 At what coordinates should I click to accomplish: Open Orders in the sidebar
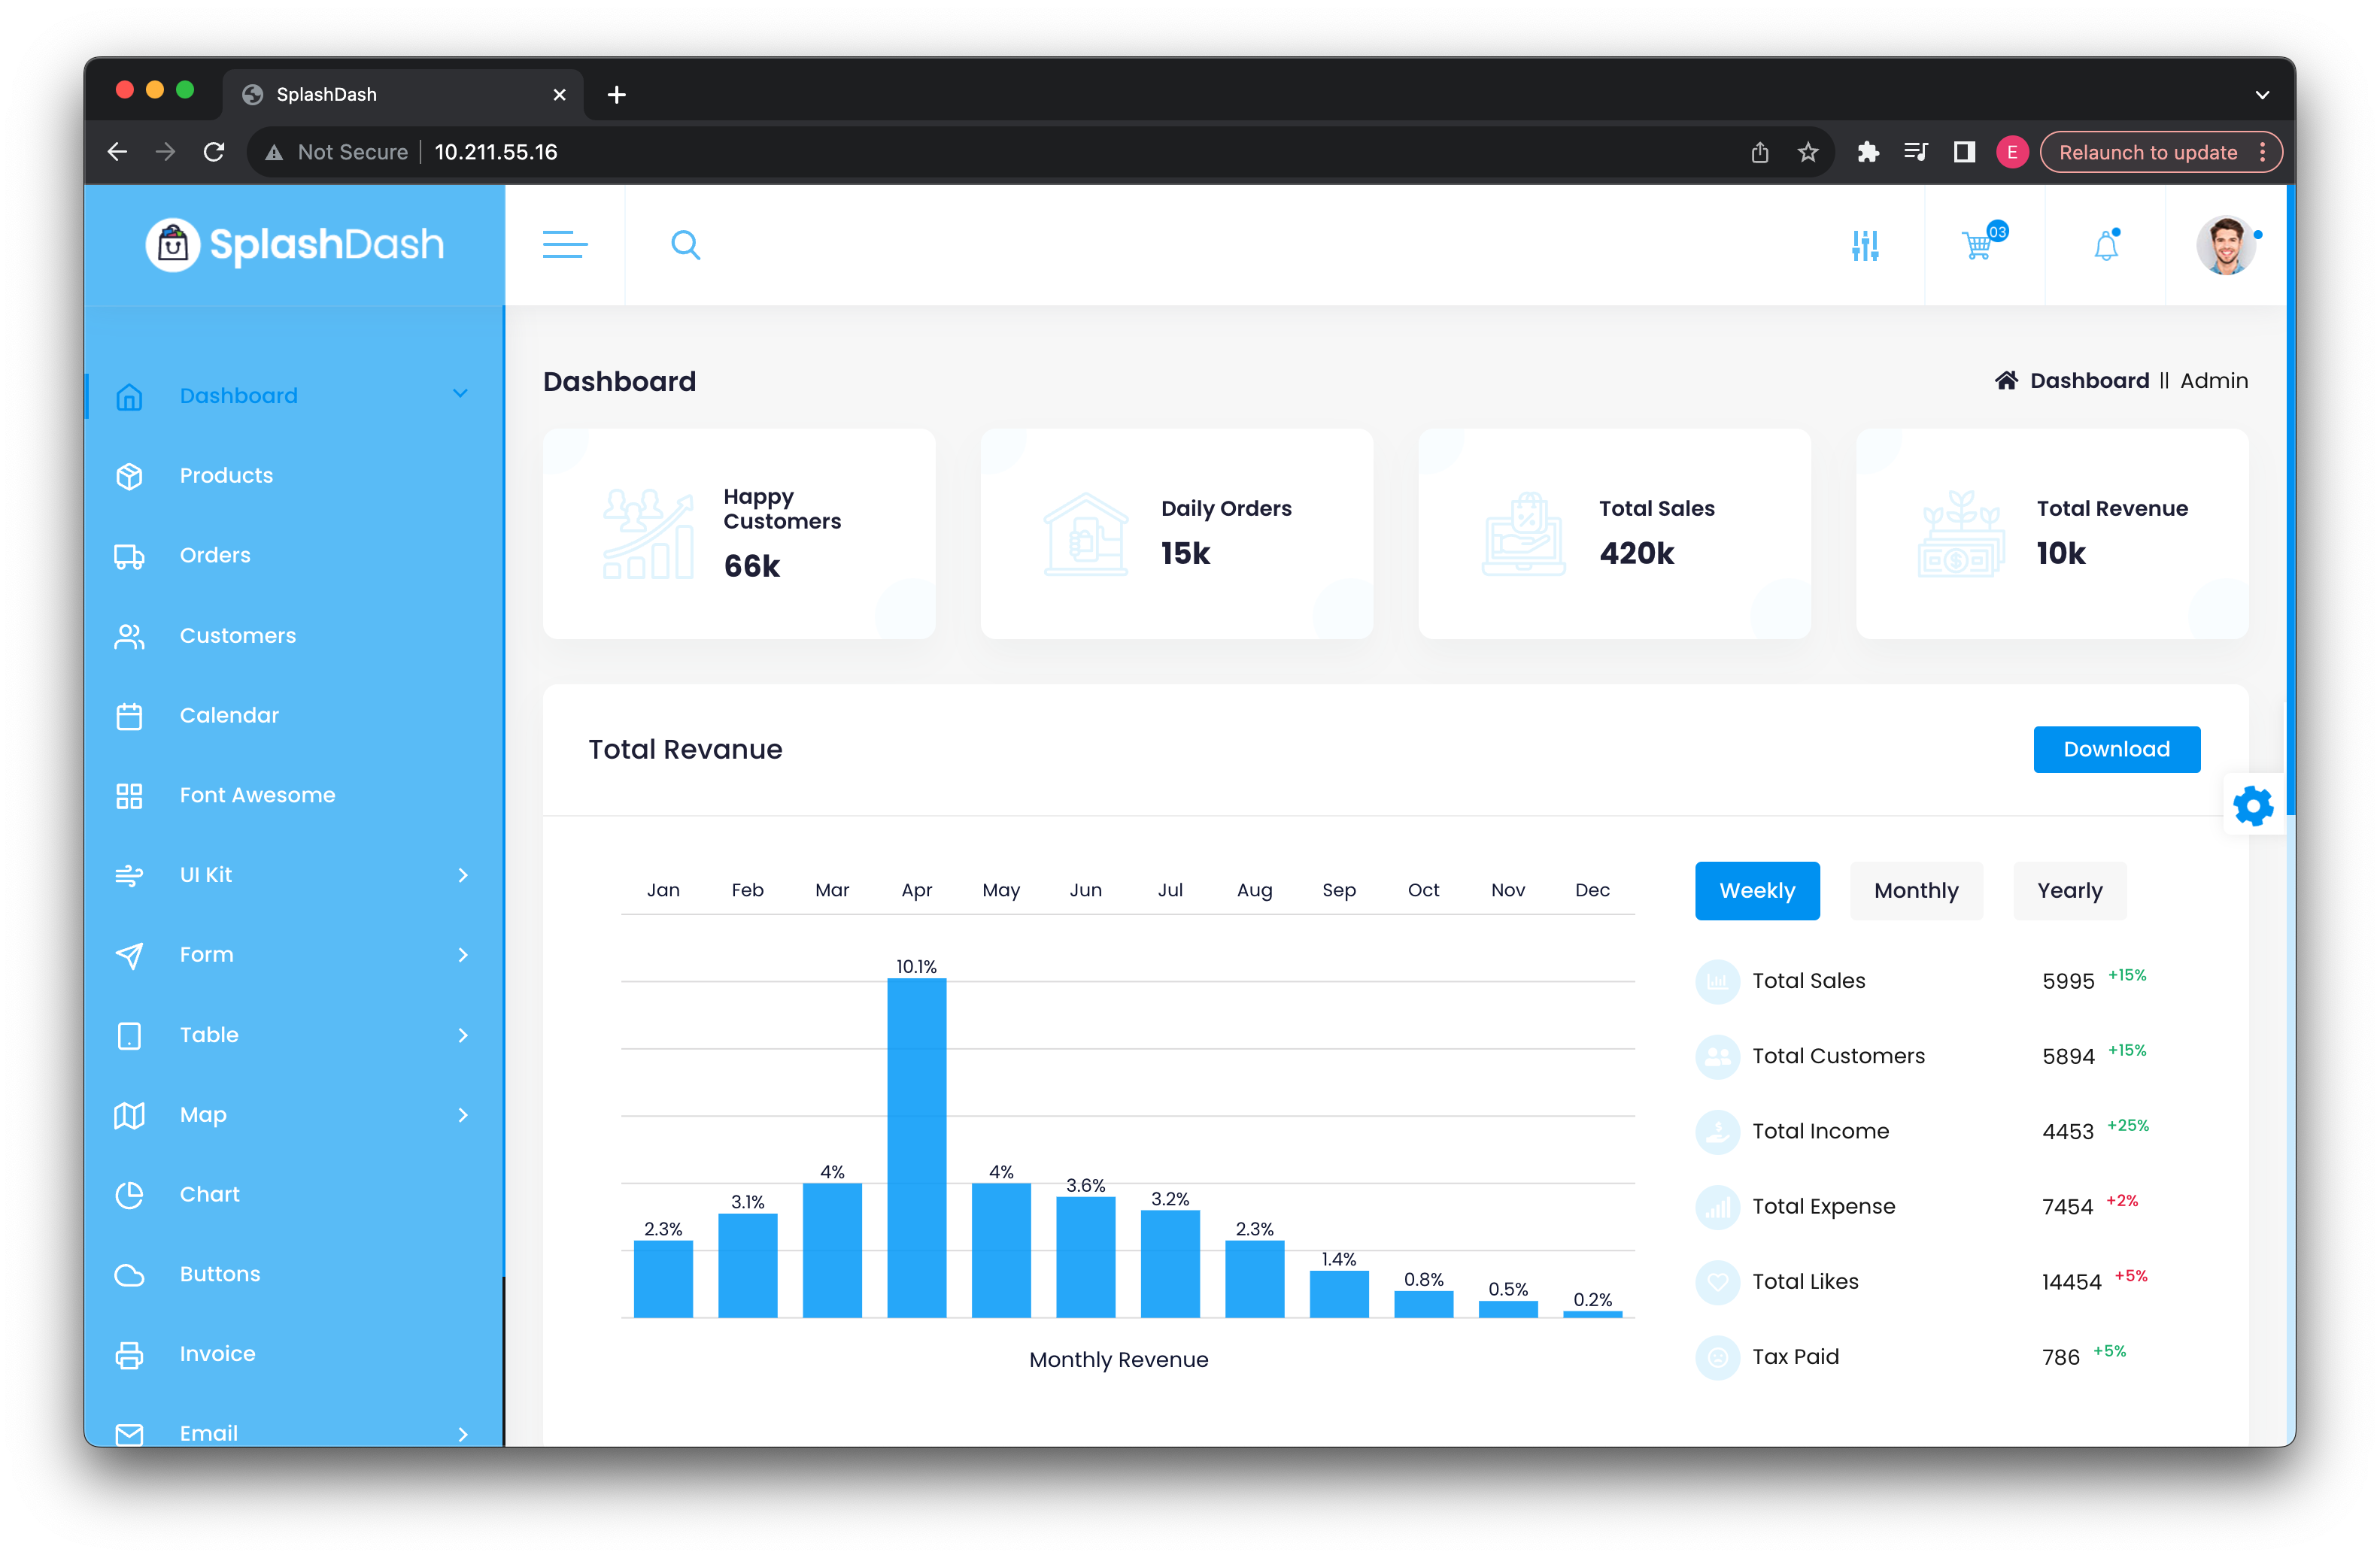[x=215, y=556]
